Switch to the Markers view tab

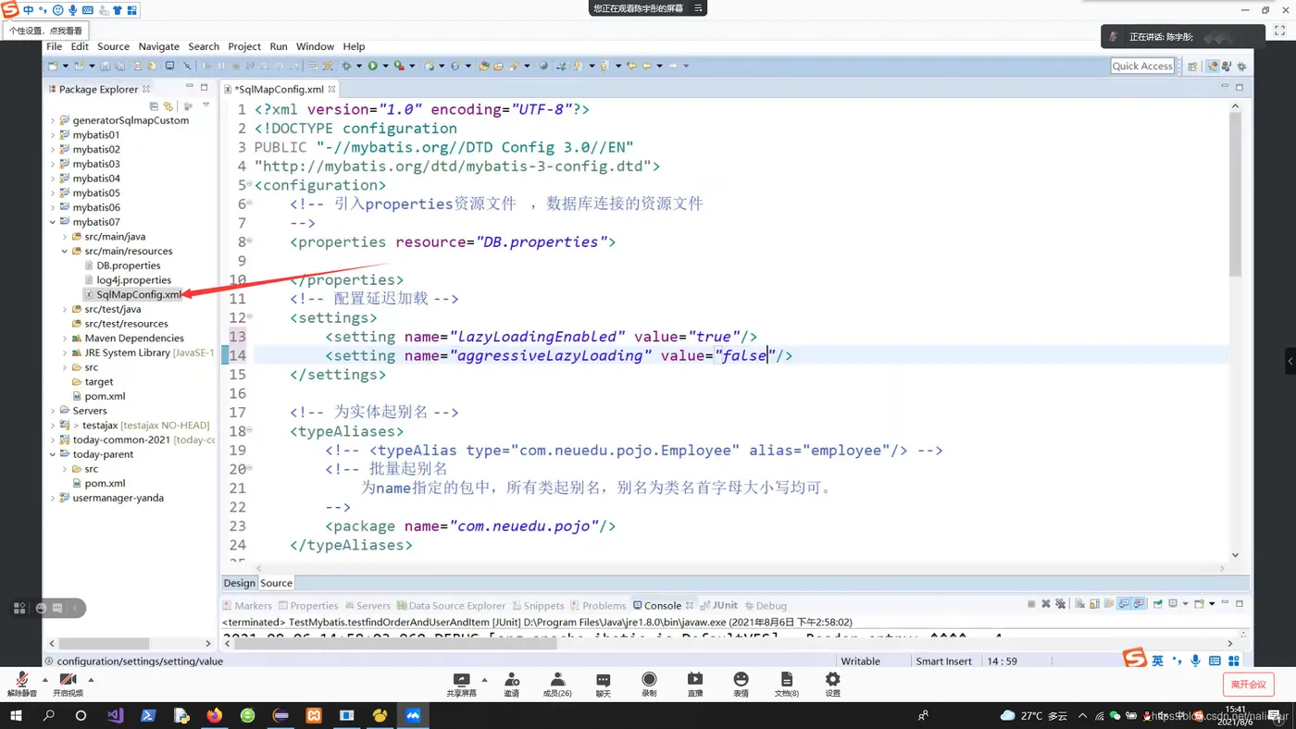click(247, 606)
